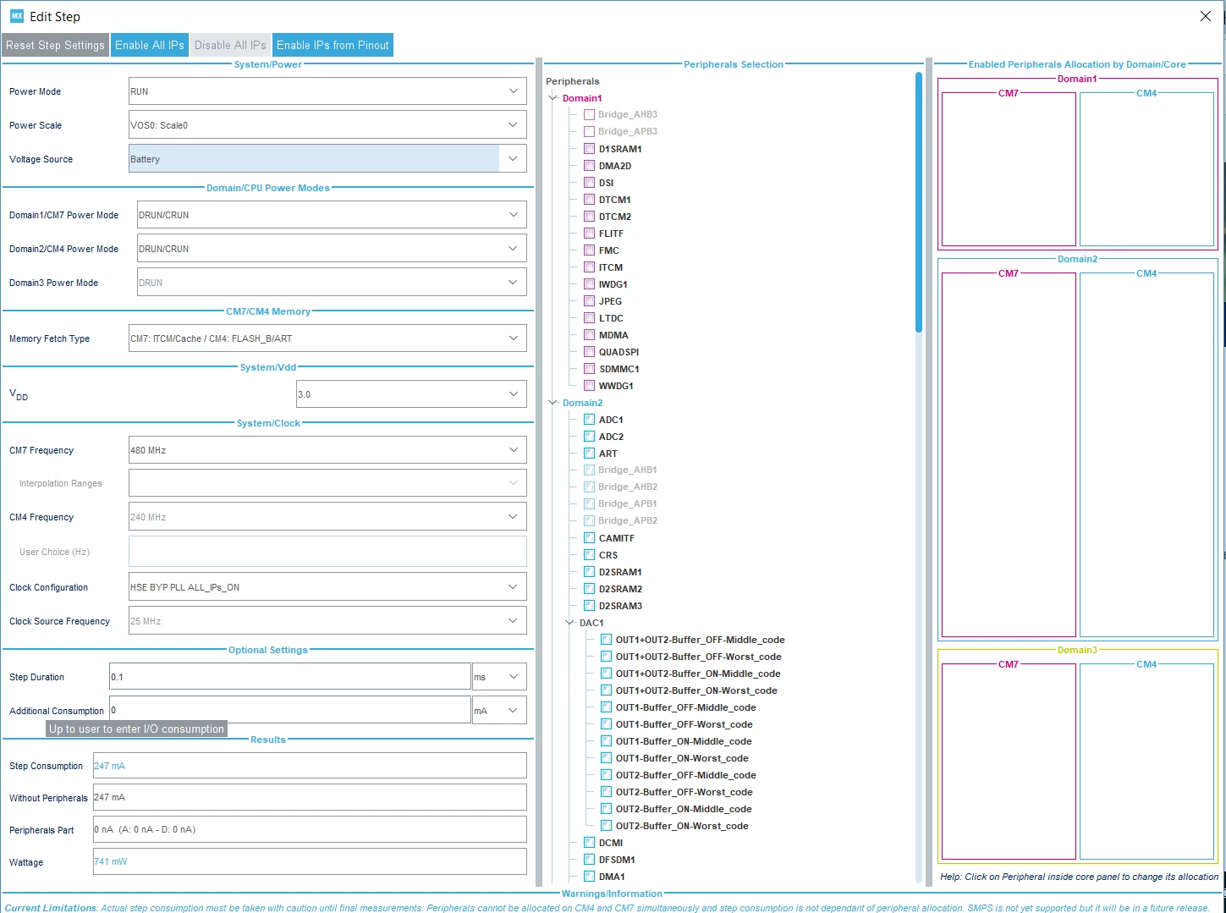Click the Additional Consumption input field
This screenshot has height=913, width=1226.
[x=290, y=711]
